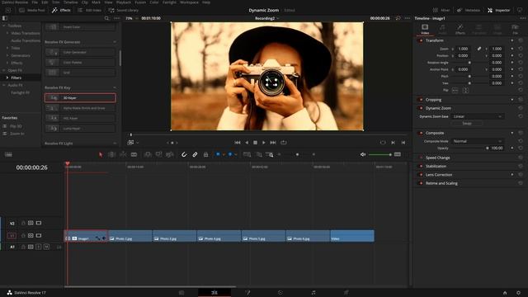The width and height of the screenshot is (528, 297).
Task: Open the Media Pool panel
Action: (x=32, y=11)
